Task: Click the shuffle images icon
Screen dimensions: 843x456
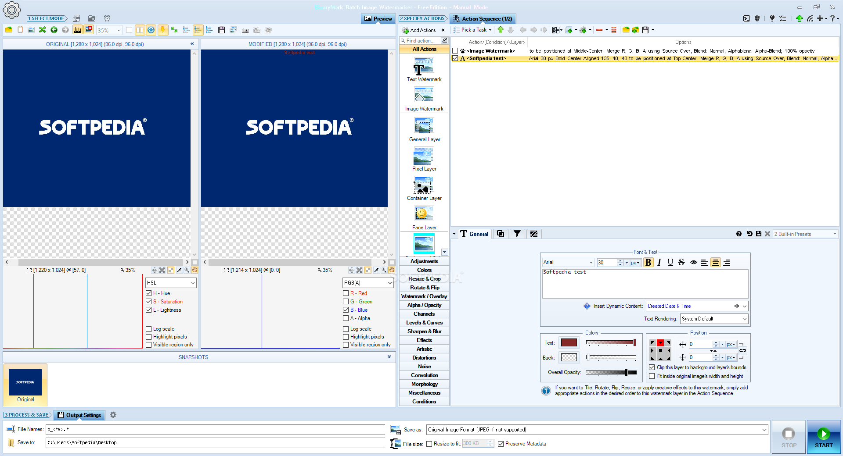Action: point(43,30)
